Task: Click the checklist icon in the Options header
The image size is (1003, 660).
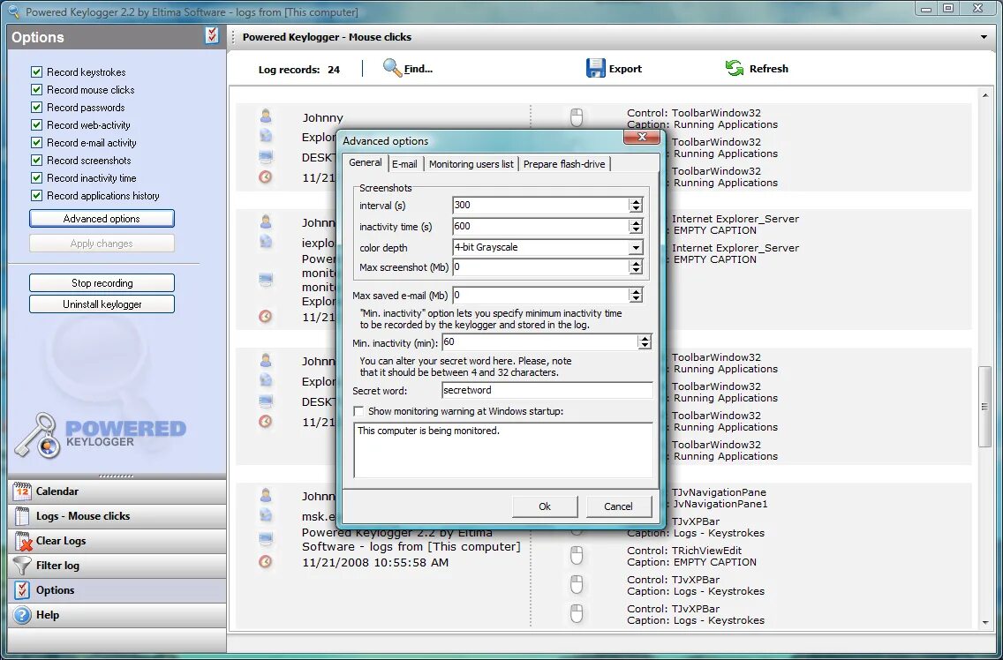Action: [x=213, y=36]
